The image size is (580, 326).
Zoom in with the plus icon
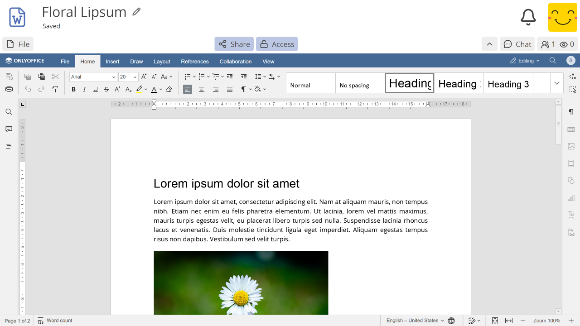click(571, 321)
